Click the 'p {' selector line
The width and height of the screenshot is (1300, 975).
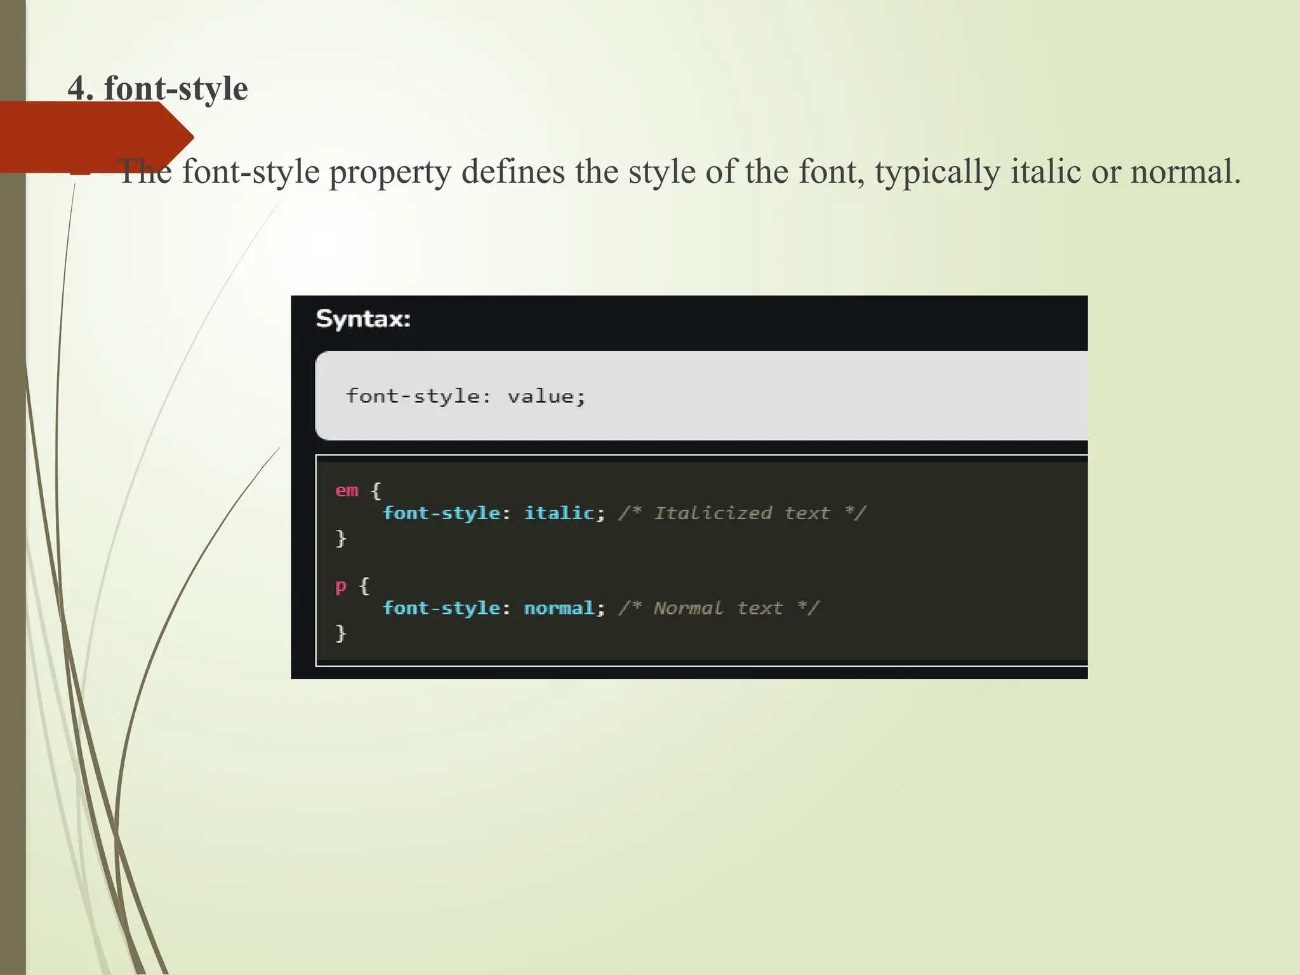(x=352, y=586)
